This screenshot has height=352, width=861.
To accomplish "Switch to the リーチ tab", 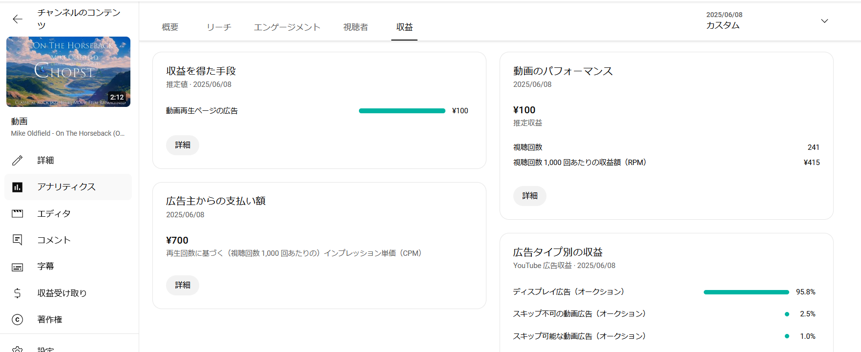I will click(x=219, y=27).
